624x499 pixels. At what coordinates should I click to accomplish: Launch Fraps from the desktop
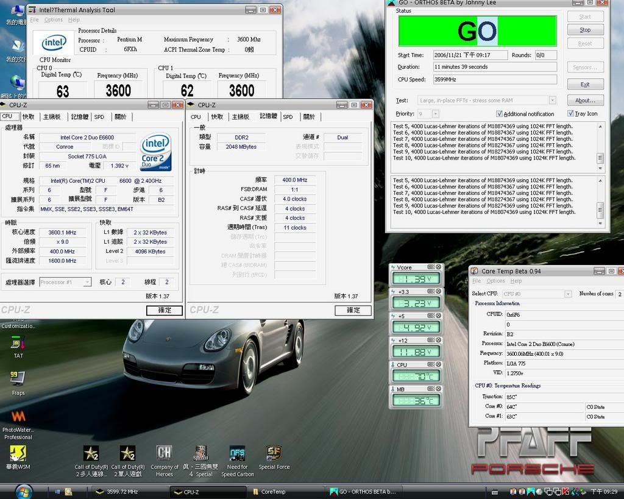(x=18, y=383)
